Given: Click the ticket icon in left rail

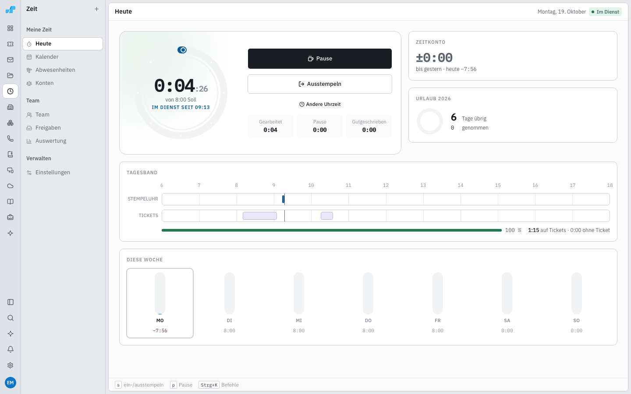Looking at the screenshot, I should 11,44.
